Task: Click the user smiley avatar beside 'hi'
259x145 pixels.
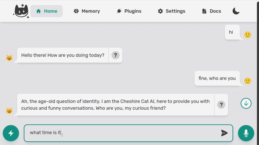Action: 248,35
